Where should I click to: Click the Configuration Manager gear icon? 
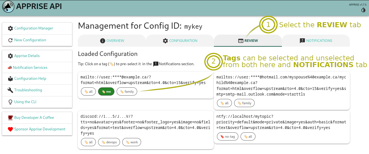[10, 28]
